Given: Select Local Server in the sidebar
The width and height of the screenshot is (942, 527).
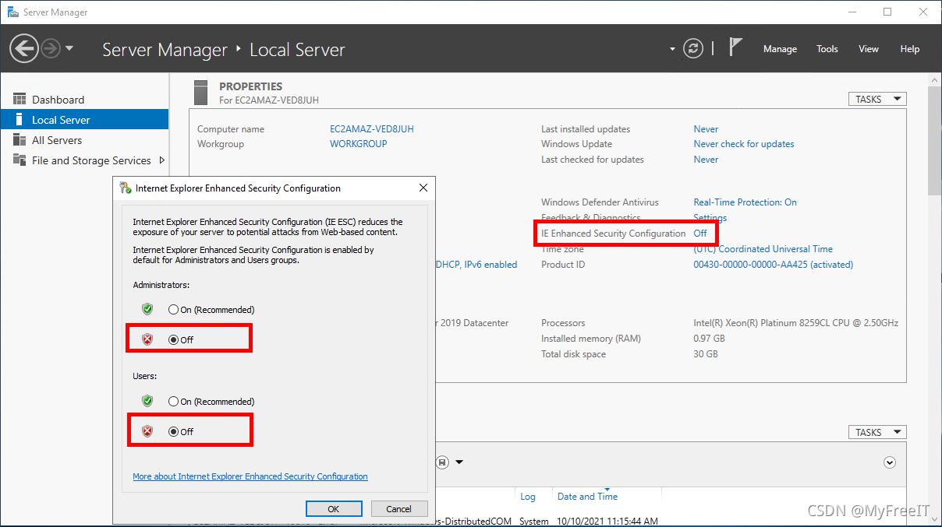Looking at the screenshot, I should click(84, 120).
